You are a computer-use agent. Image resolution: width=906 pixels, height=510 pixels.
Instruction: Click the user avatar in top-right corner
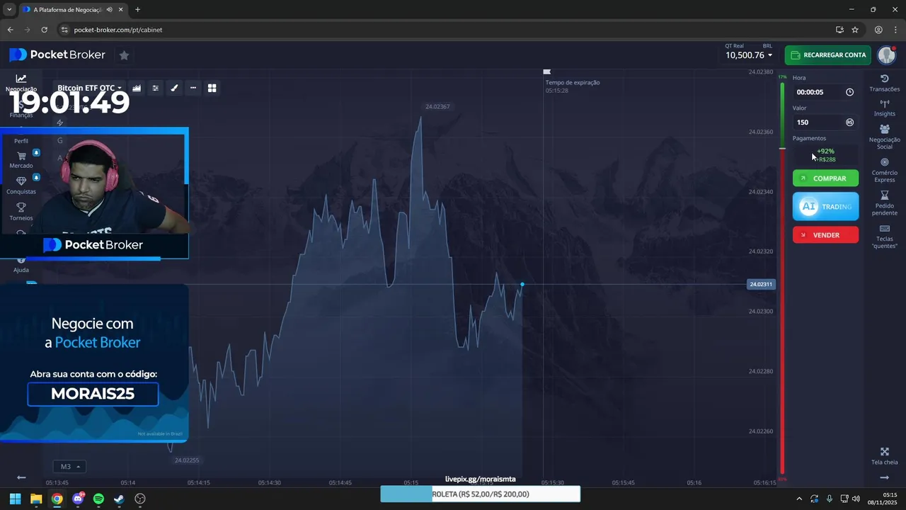point(886,55)
